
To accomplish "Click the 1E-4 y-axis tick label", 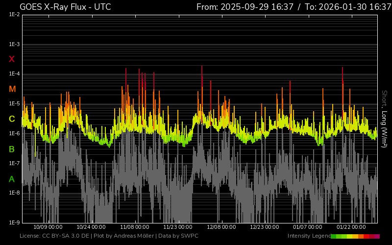I will point(14,74).
